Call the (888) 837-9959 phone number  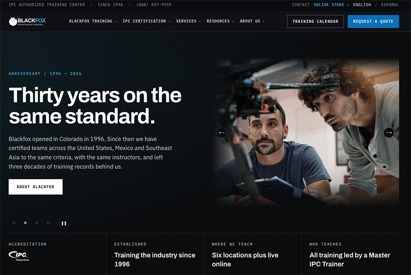154,5
